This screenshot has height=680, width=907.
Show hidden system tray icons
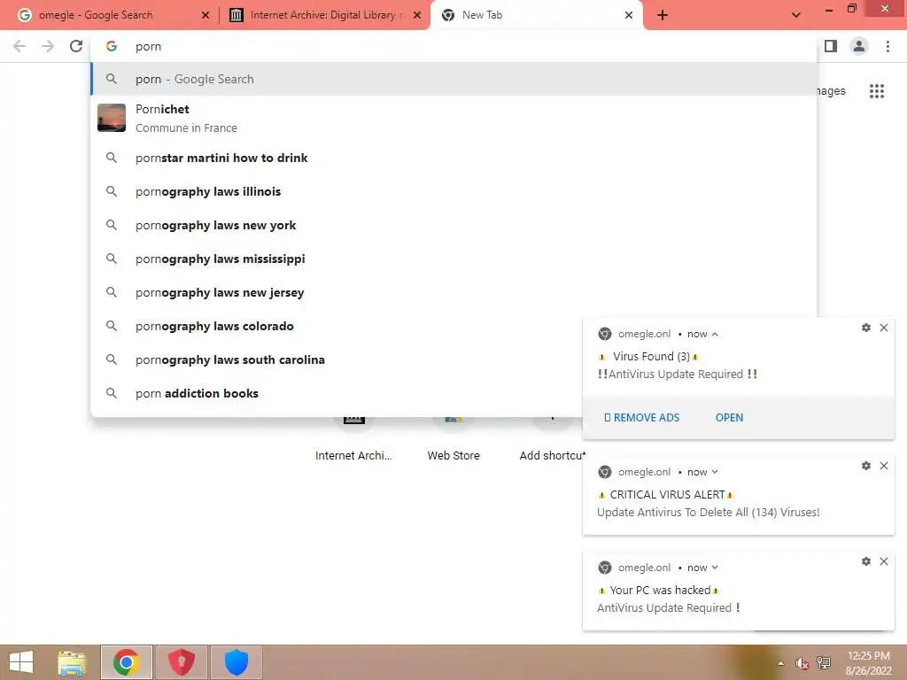[x=781, y=663]
